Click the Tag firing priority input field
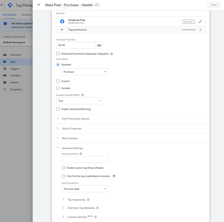This screenshot has width=224, height=222. 85,159
